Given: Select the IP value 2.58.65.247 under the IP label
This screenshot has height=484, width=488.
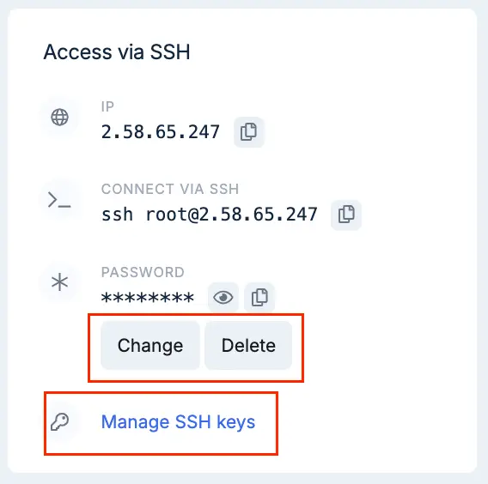Looking at the screenshot, I should click(161, 132).
